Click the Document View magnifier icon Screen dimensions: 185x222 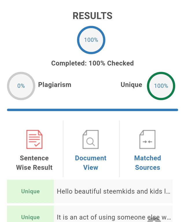(90, 139)
